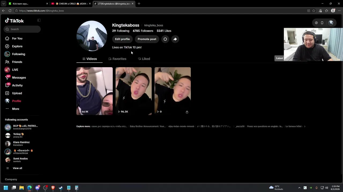Click the share profile arrow icon
The height and width of the screenshot is (192, 343).
tap(175, 39)
